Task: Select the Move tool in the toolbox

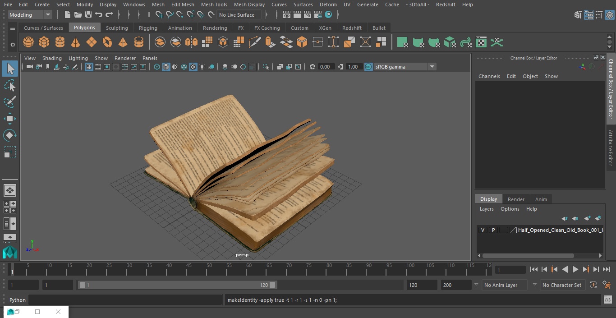Action: tap(10, 119)
